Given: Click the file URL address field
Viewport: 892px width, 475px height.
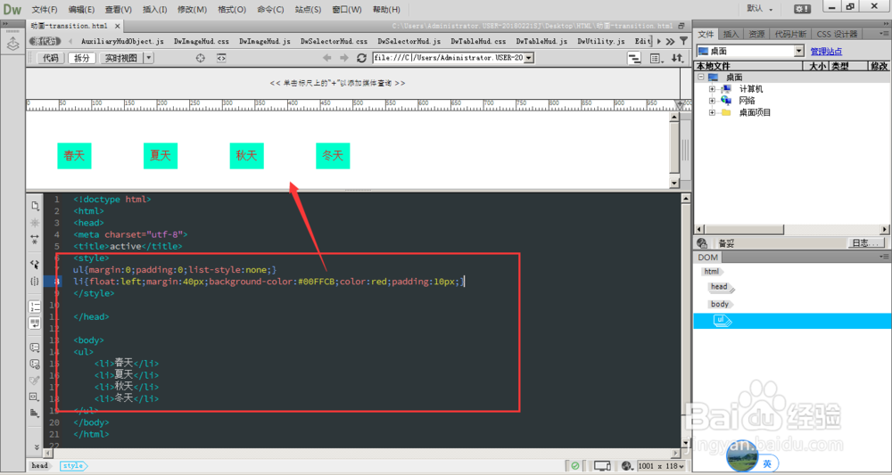Looking at the screenshot, I should pos(449,58).
